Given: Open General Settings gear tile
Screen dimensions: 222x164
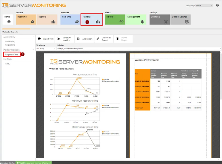Looking at the screenshot, I should pos(181,19).
